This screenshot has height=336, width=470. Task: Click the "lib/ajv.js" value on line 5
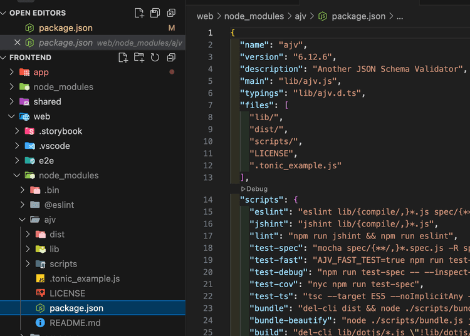click(x=308, y=81)
